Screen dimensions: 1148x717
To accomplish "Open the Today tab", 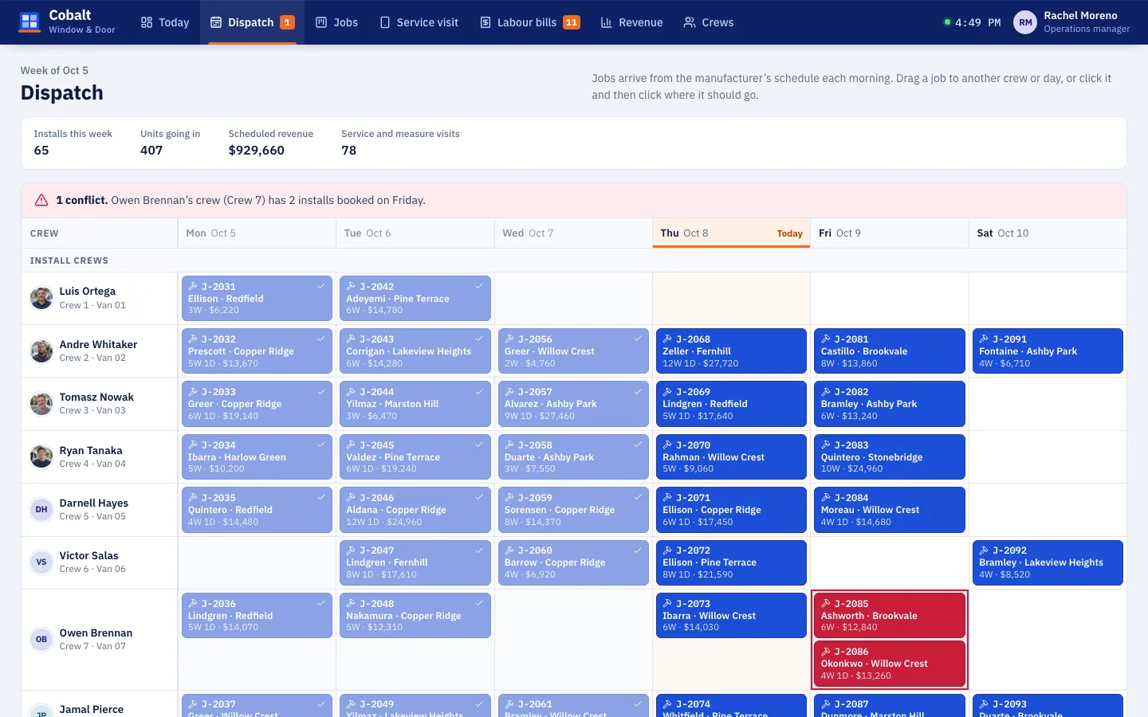I will pyautogui.click(x=165, y=22).
